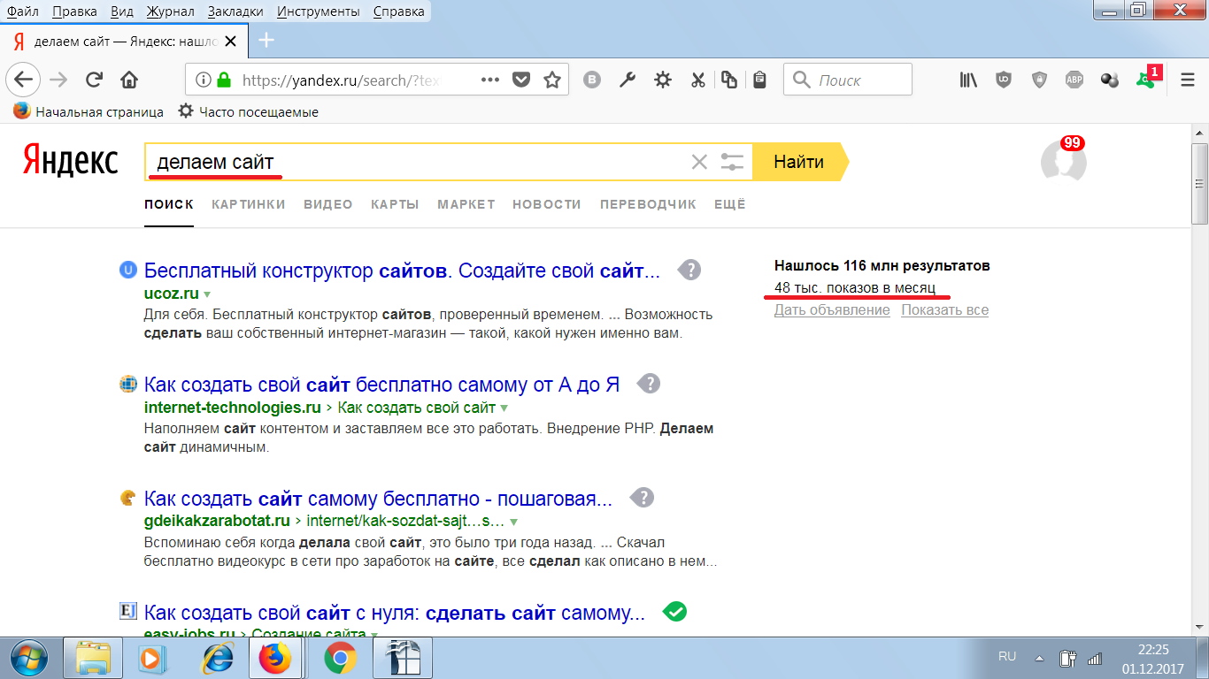This screenshot has height=679, width=1209.
Task: Open the Часто посещаемые bookmarks folder
Action: point(248,111)
